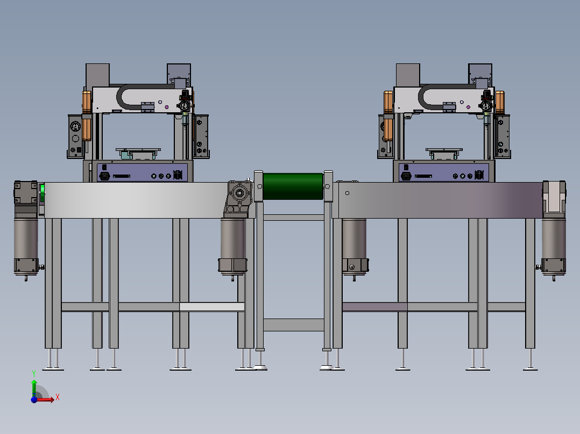
Task: Select the right machine's top-left gray column box
Action: (x=408, y=75)
